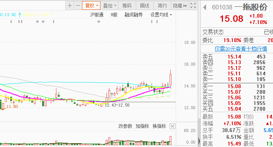The height and width of the screenshot is (147, 273).
Task: Click the current price 15.08 header
Action: [231, 19]
